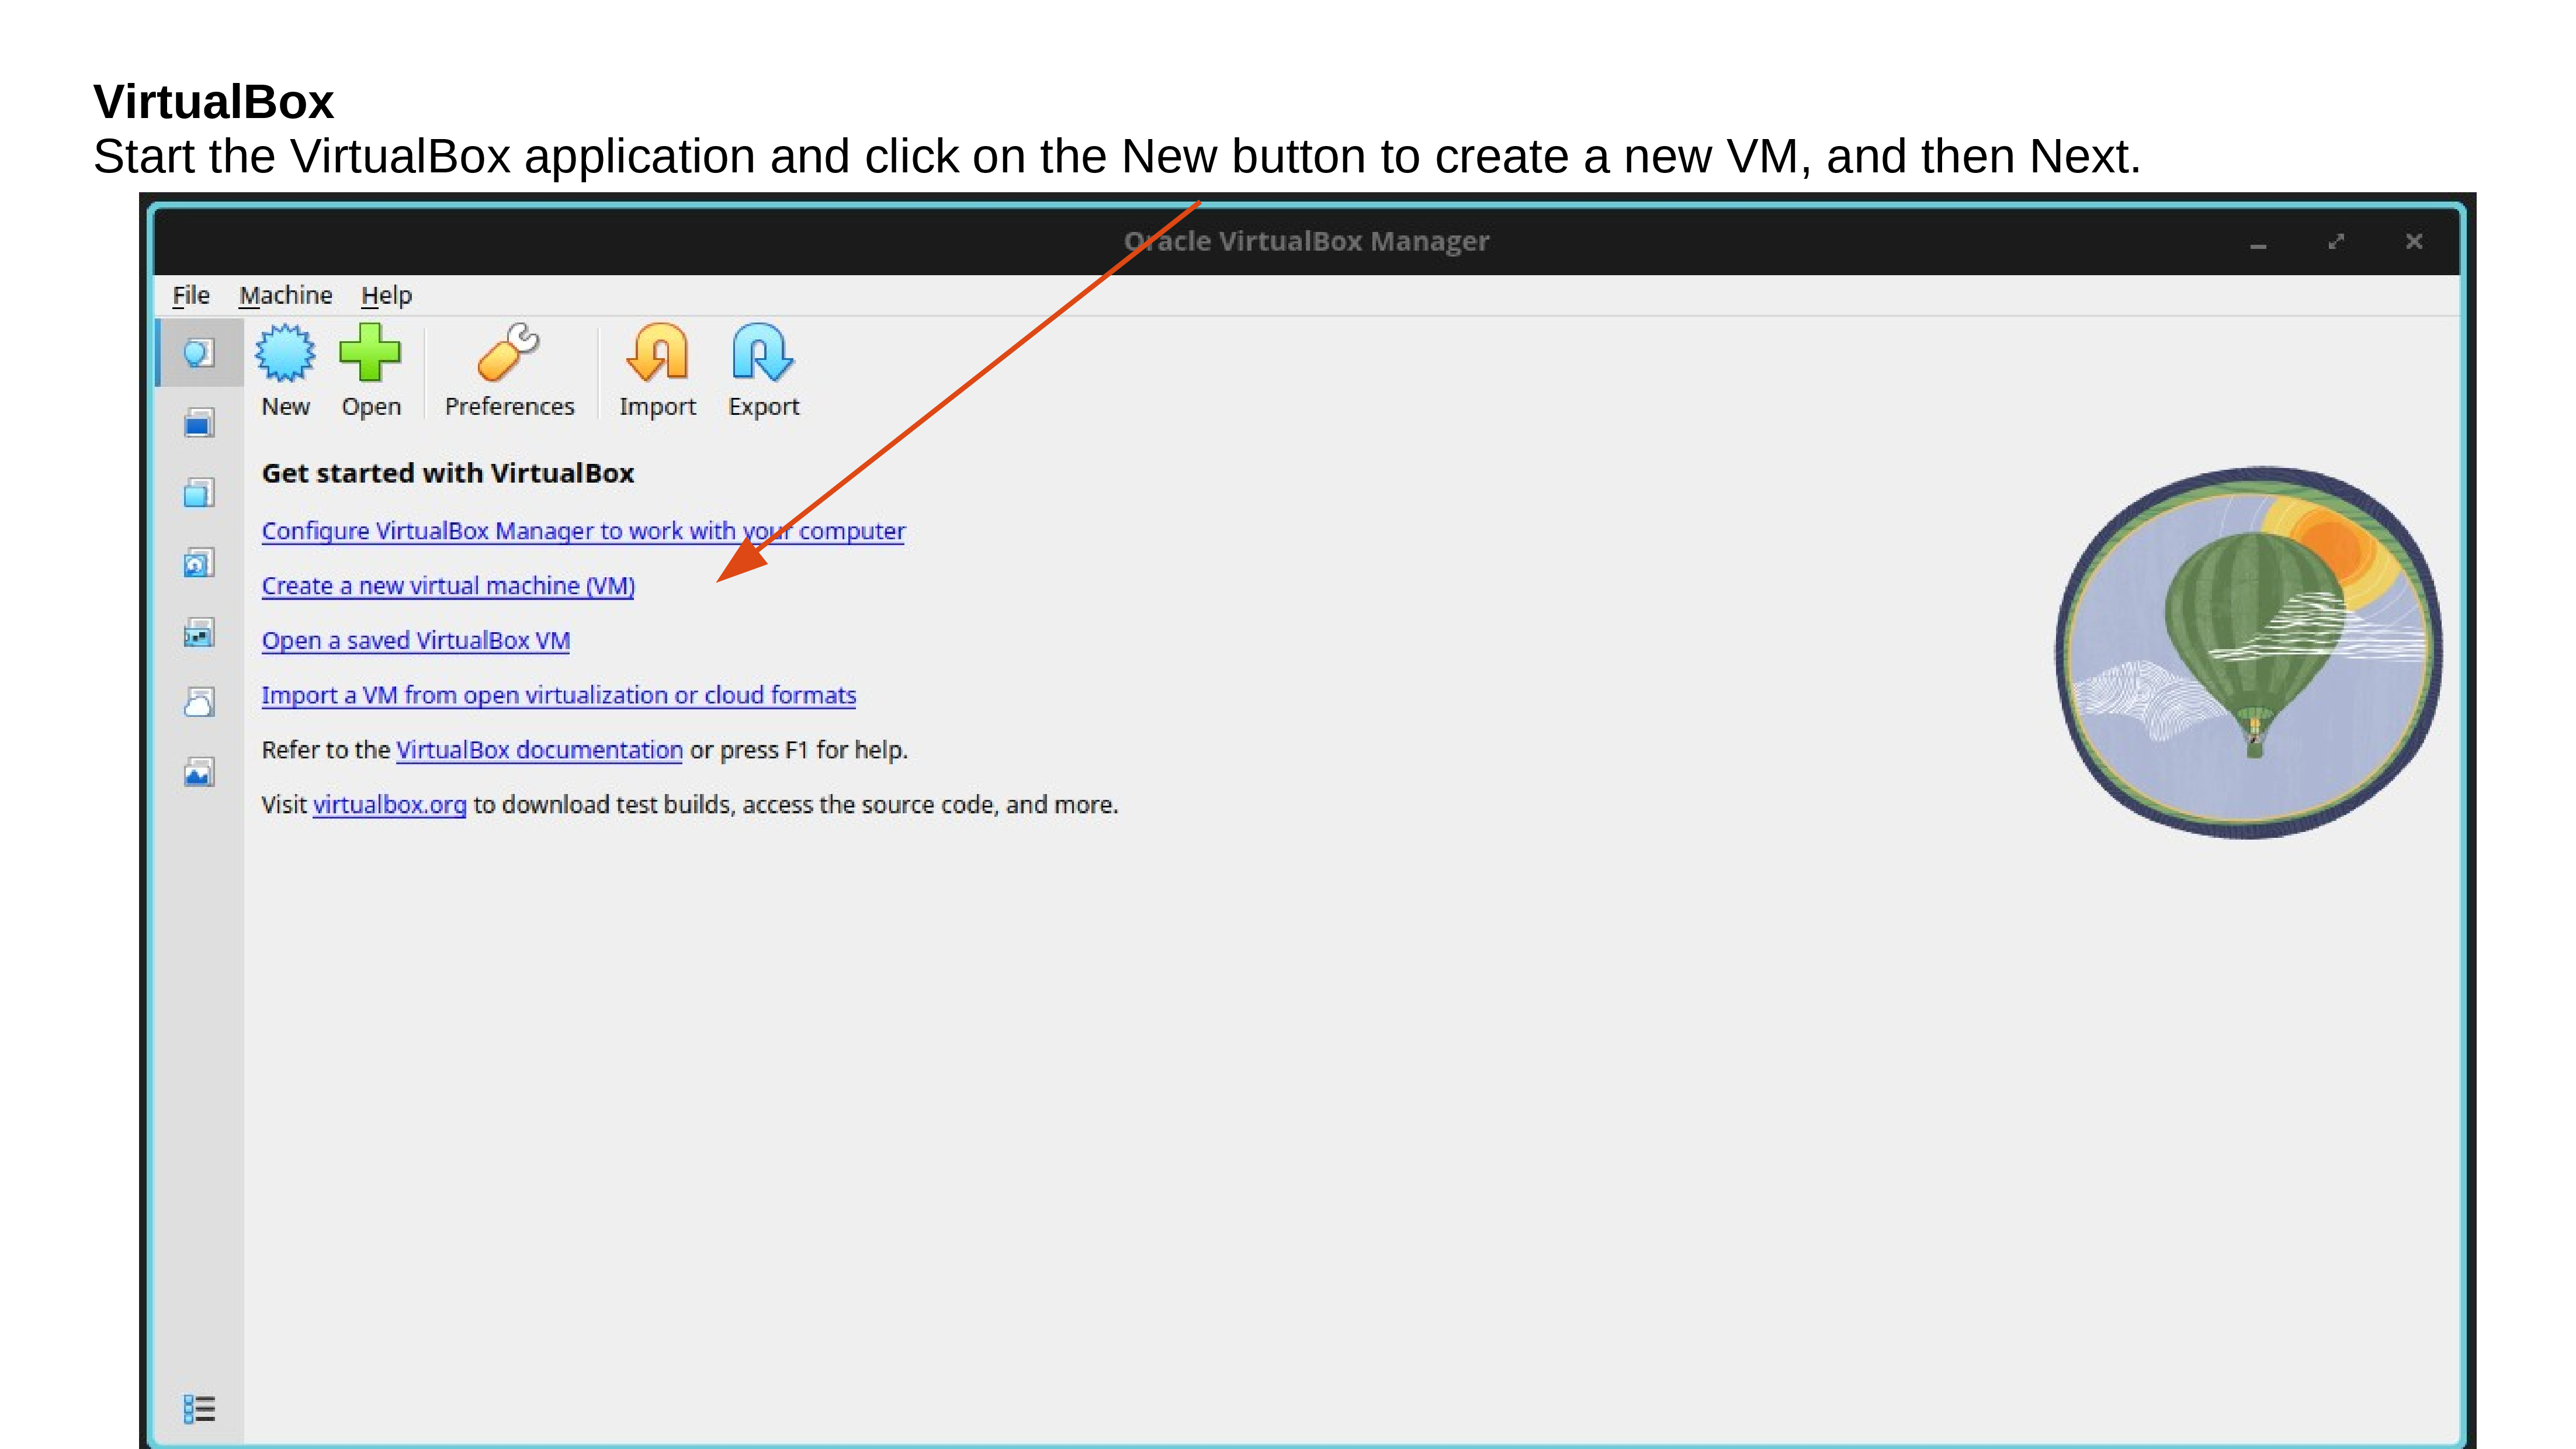This screenshot has width=2576, height=1449.
Task: Click Import a VM from open virtualization link
Action: coord(558,695)
